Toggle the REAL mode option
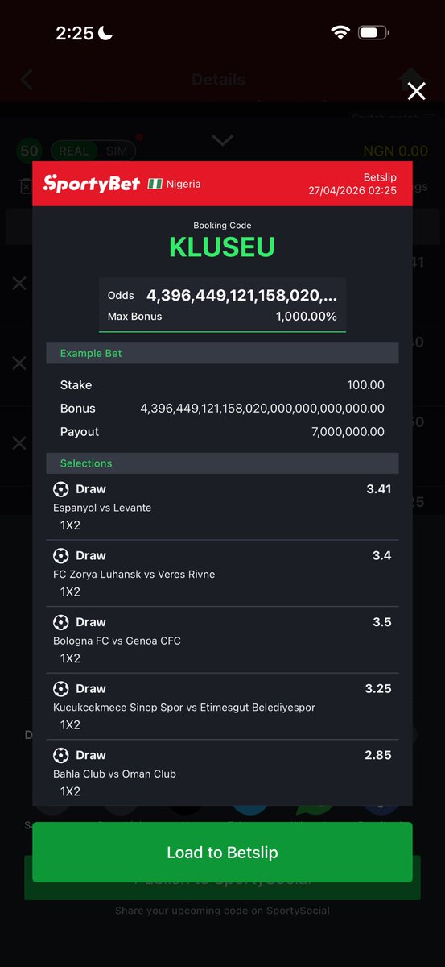Viewport: 445px width, 967px height. [74, 151]
